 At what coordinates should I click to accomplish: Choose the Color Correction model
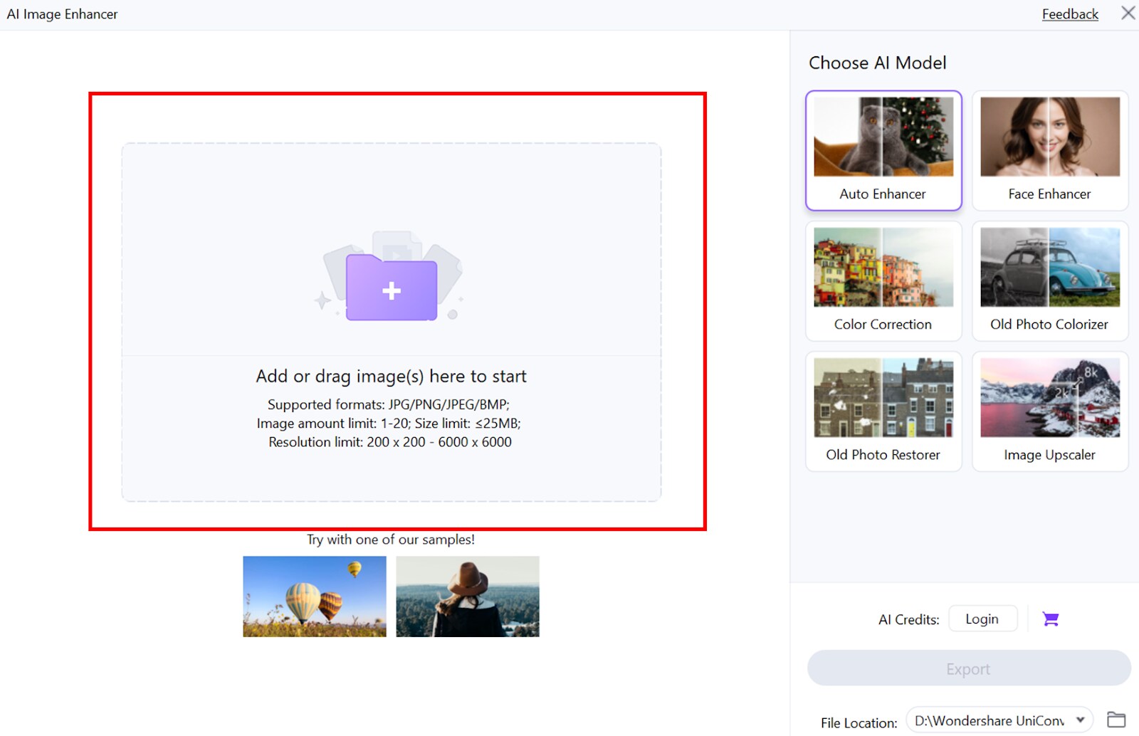click(883, 280)
